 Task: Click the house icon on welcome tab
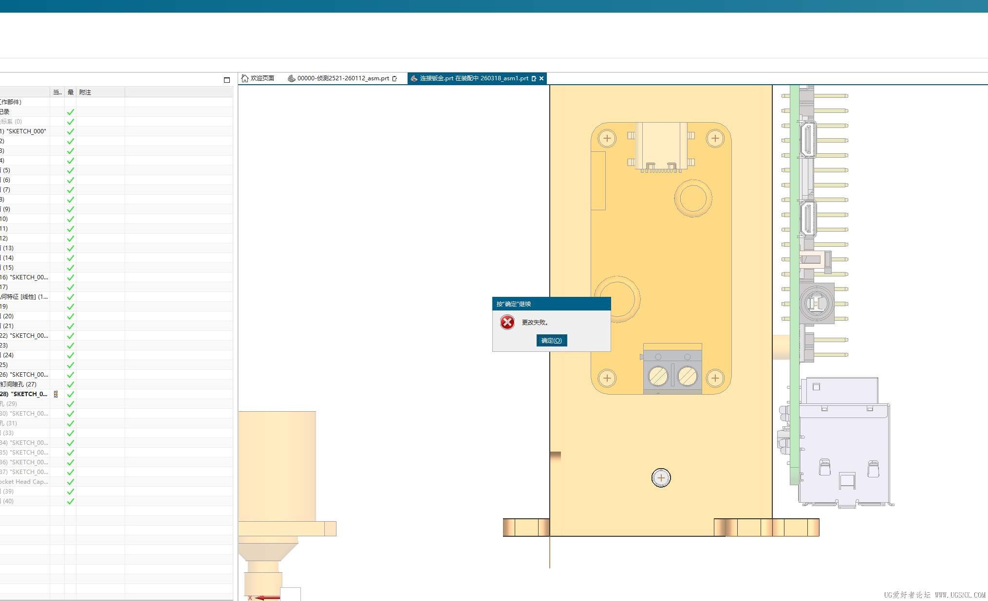point(245,78)
